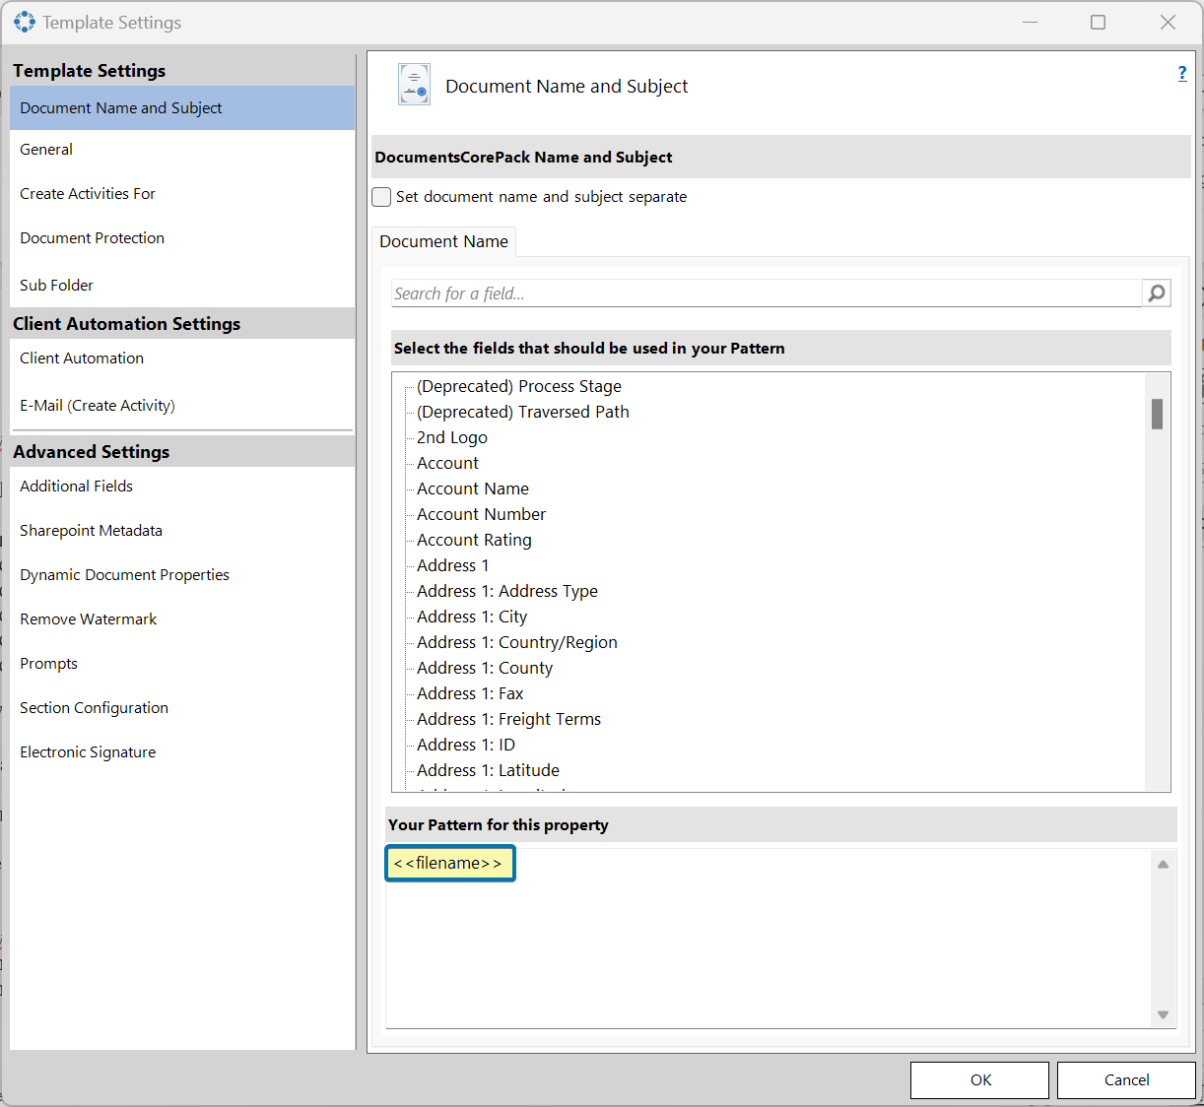Switch to the Document Name tab
This screenshot has height=1107, width=1204.
click(x=443, y=241)
